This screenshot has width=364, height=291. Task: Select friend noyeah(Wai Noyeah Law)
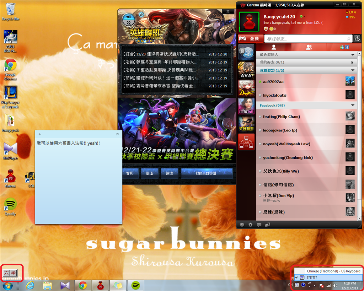[306, 144]
